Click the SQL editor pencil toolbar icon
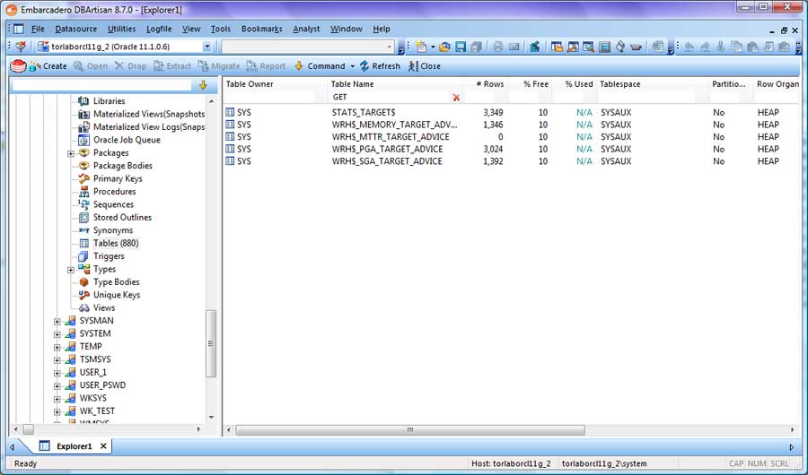Image resolution: width=808 pixels, height=475 pixels. (573, 47)
